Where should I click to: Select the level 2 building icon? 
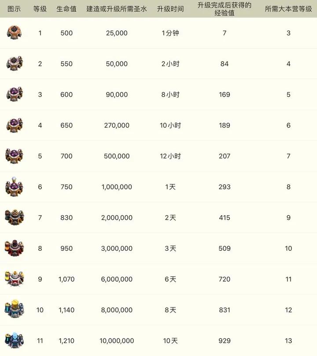point(15,64)
